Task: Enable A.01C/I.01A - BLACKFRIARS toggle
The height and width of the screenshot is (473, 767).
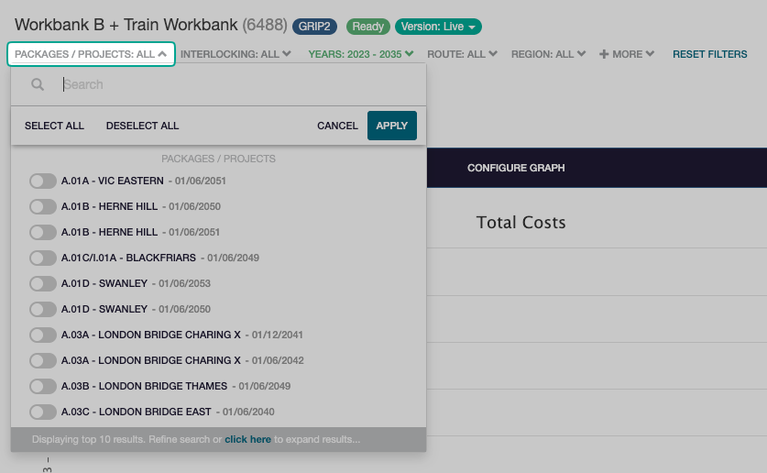Action: [43, 258]
